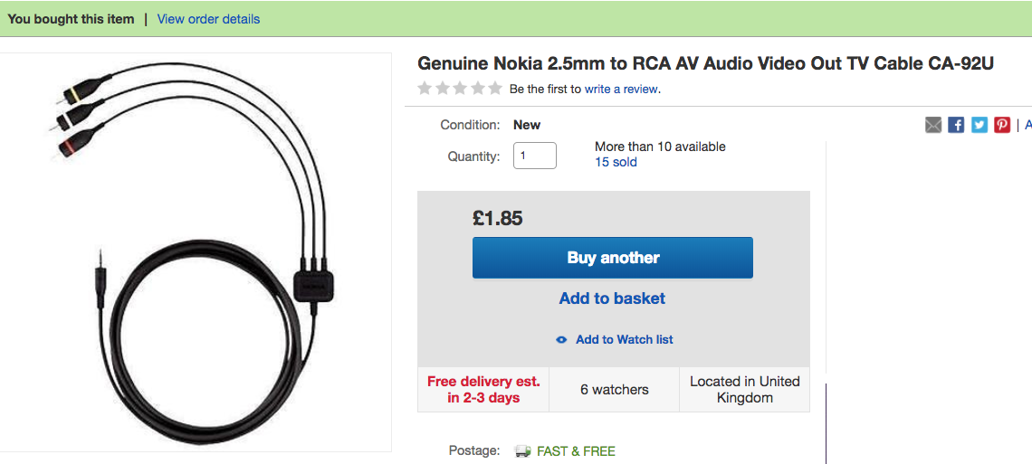Click the You bought this item banner text
This screenshot has width=1032, height=464.
(x=71, y=19)
